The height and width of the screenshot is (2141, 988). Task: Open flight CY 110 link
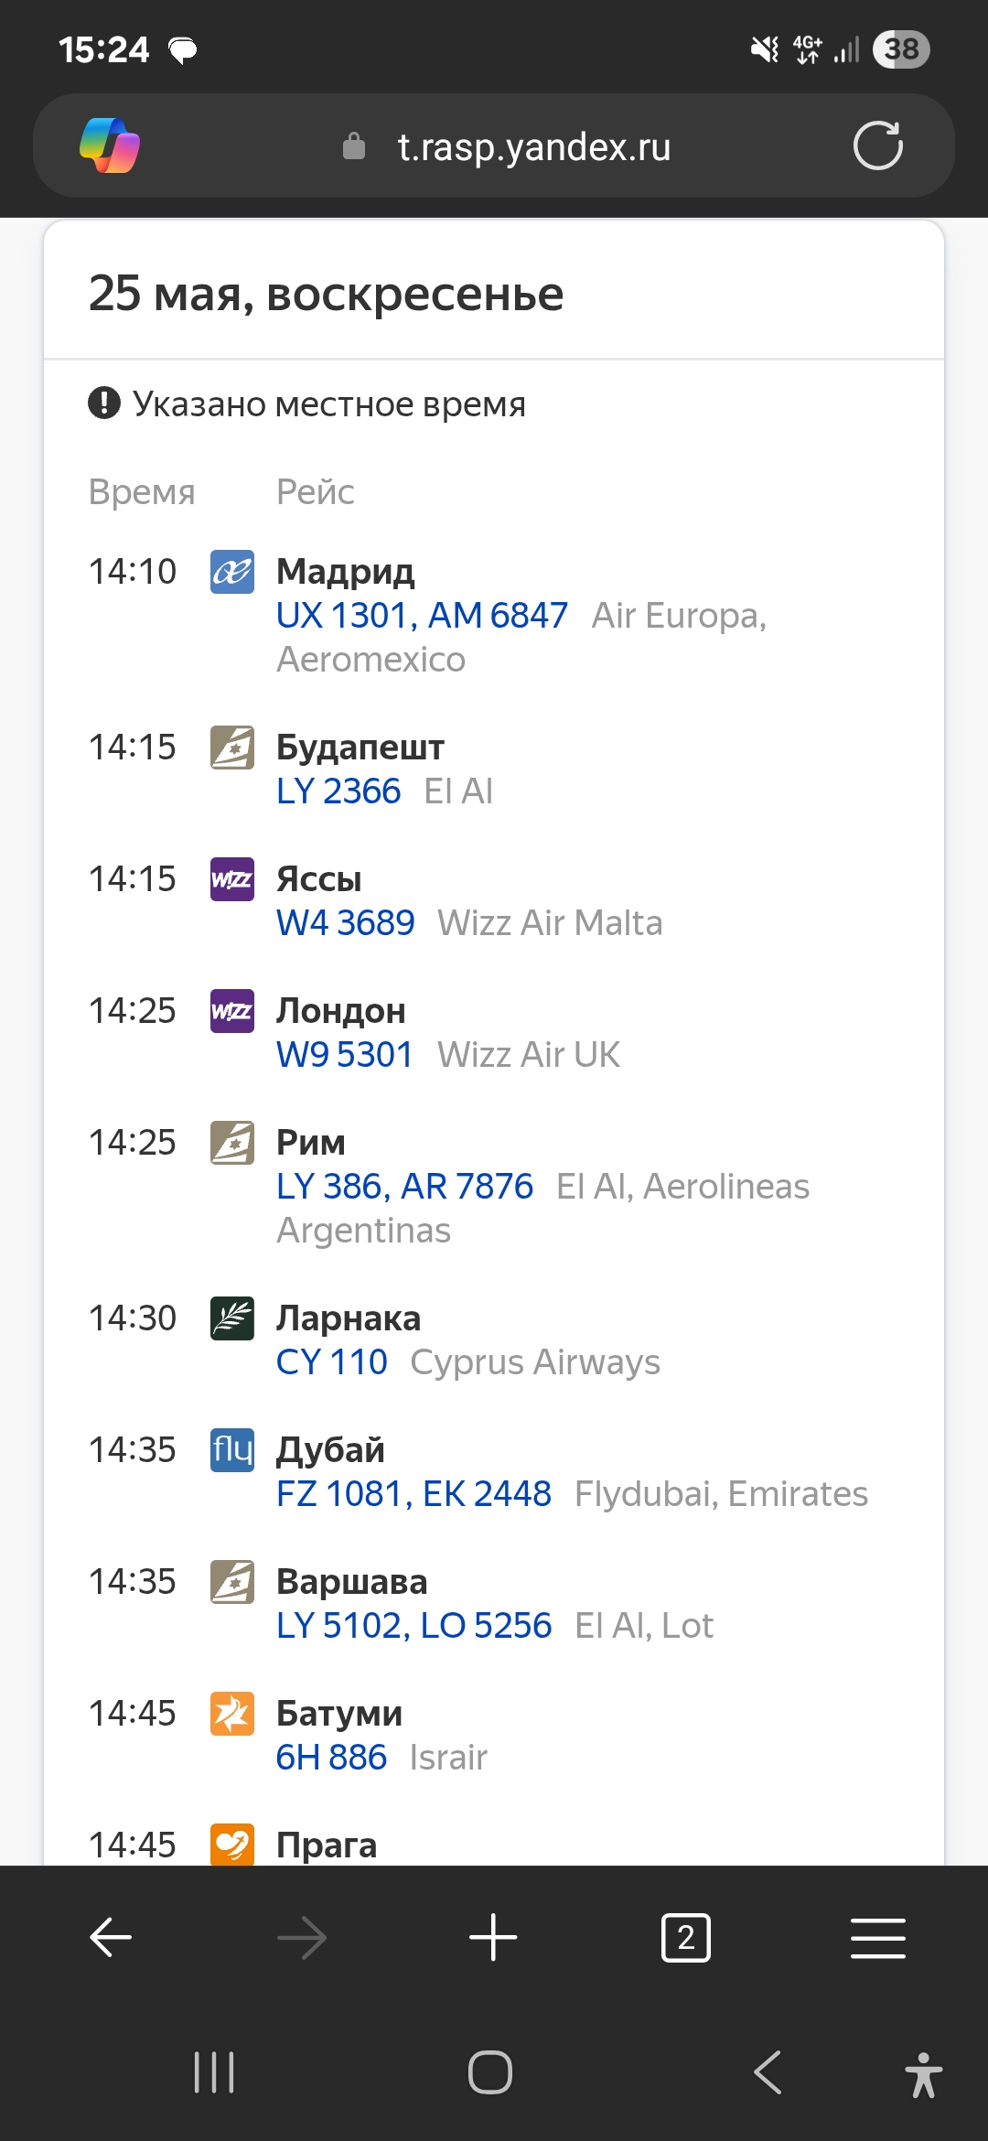[332, 1362]
